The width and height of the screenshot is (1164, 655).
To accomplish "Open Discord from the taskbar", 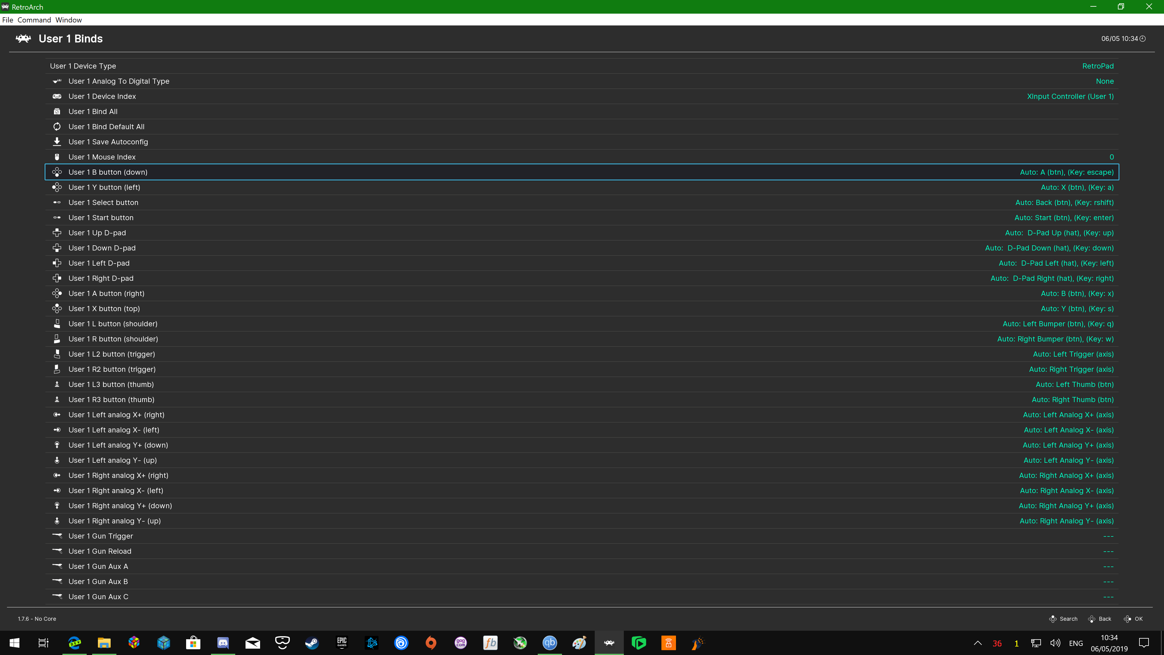I will click(223, 643).
